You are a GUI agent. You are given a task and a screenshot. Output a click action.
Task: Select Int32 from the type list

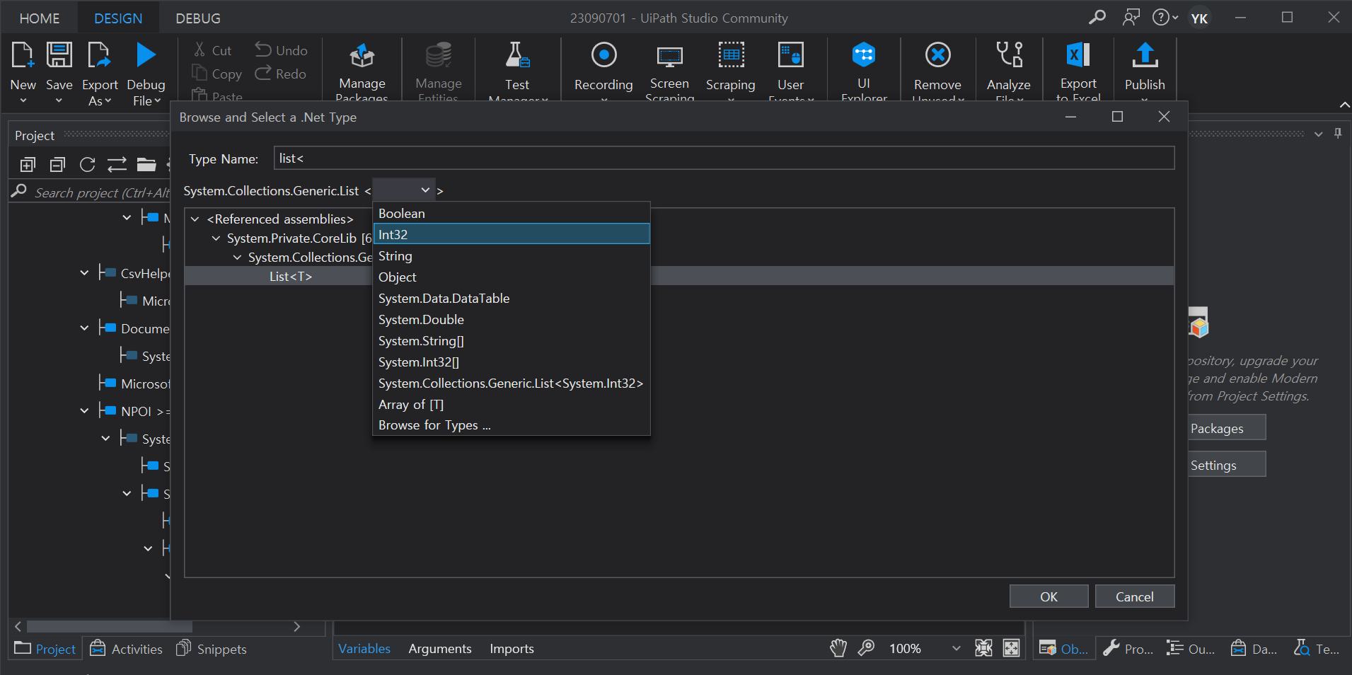(511, 234)
